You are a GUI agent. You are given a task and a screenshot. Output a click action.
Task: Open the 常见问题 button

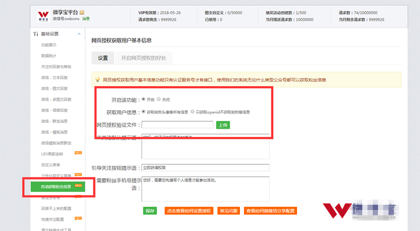pos(228,211)
